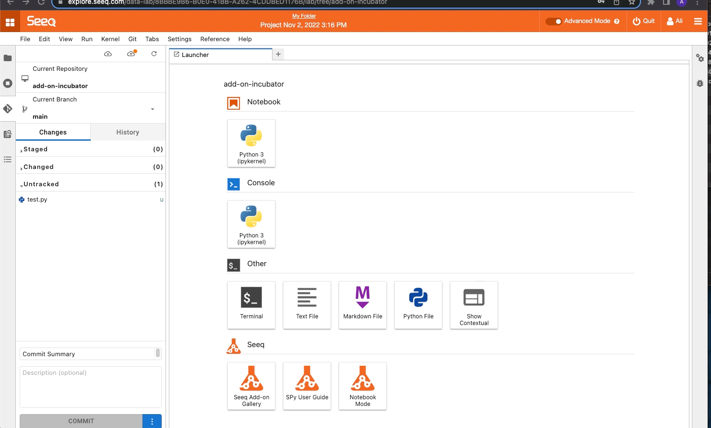Image resolution: width=711 pixels, height=428 pixels.
Task: Open the Seeq Add-on Gallery
Action: [x=251, y=385]
